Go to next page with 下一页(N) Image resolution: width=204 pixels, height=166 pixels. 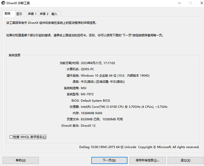pyautogui.click(x=109, y=160)
